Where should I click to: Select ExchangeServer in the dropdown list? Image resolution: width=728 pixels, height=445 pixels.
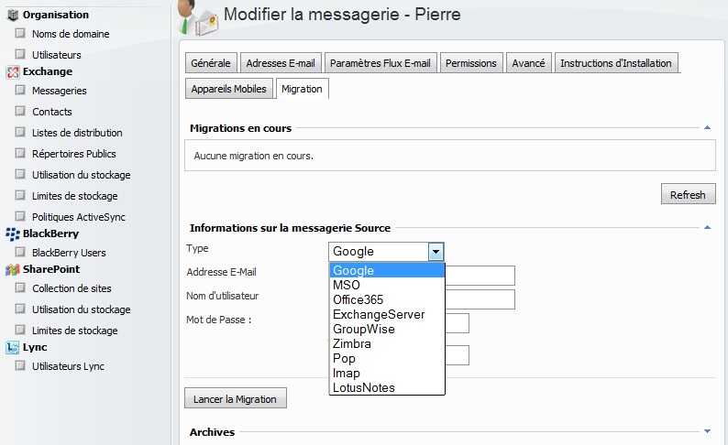tap(379, 314)
